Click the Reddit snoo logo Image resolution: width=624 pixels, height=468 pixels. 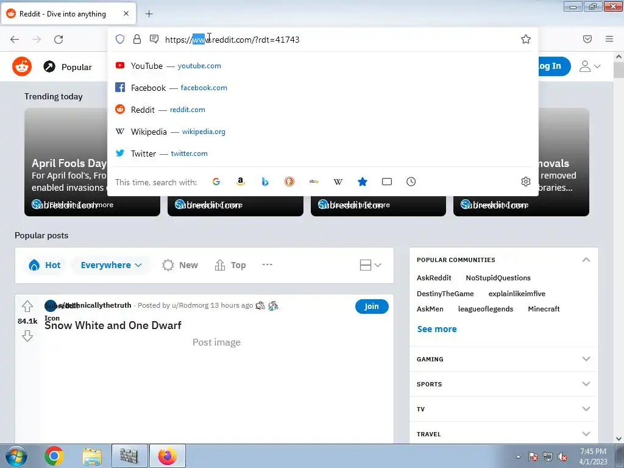click(22, 66)
